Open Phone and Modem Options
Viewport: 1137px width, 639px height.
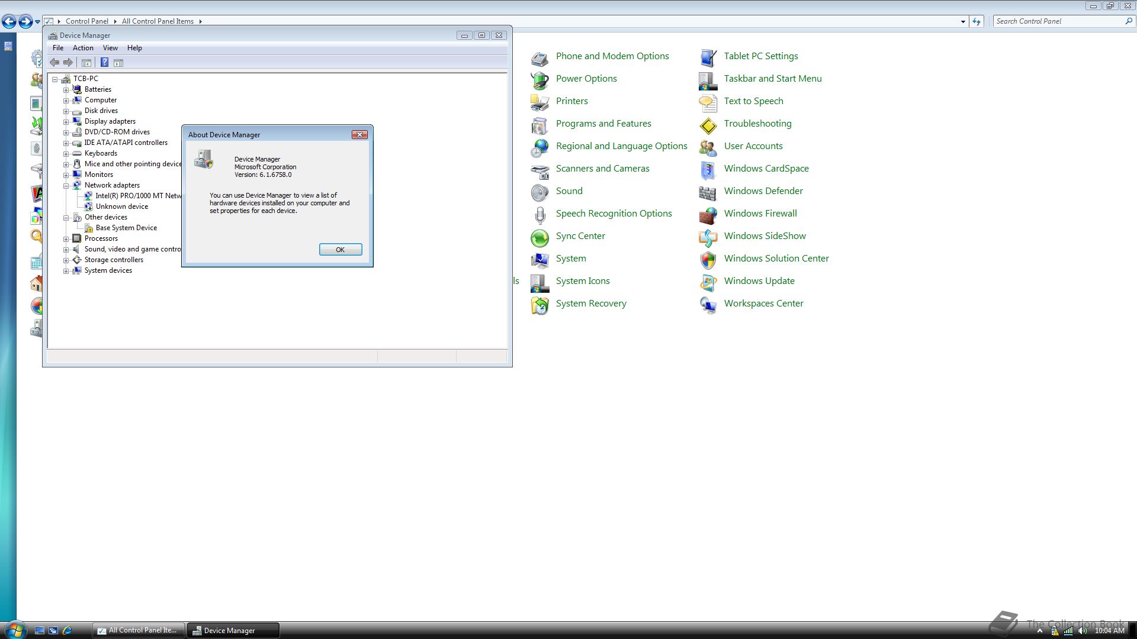(612, 56)
